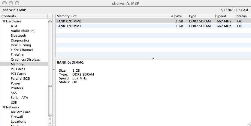The width and height of the screenshot is (251, 126).
Task: Open the Graphics/Displays section
Action: click(x=25, y=59)
